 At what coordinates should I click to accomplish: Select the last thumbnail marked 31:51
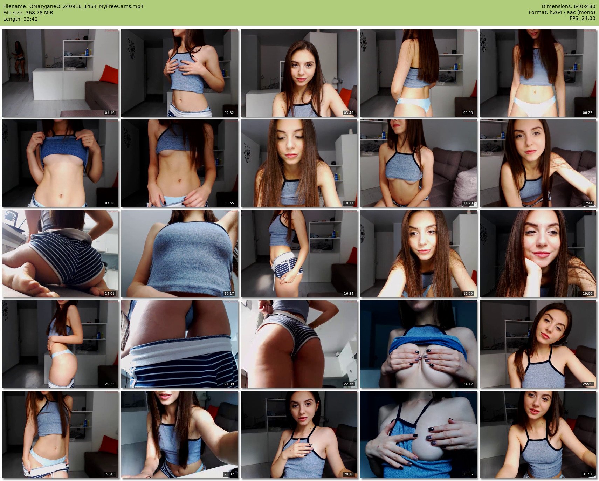tap(538, 434)
